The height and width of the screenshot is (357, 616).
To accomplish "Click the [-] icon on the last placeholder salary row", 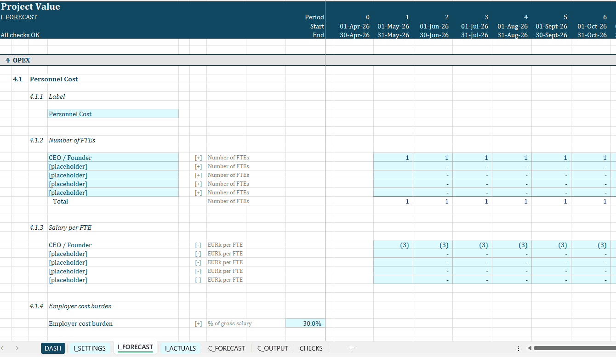I will [198, 280].
